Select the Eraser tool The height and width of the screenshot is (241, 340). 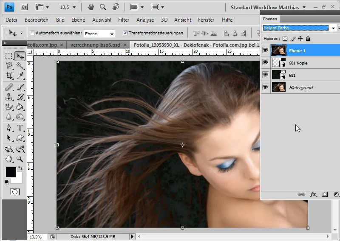pos(8,107)
